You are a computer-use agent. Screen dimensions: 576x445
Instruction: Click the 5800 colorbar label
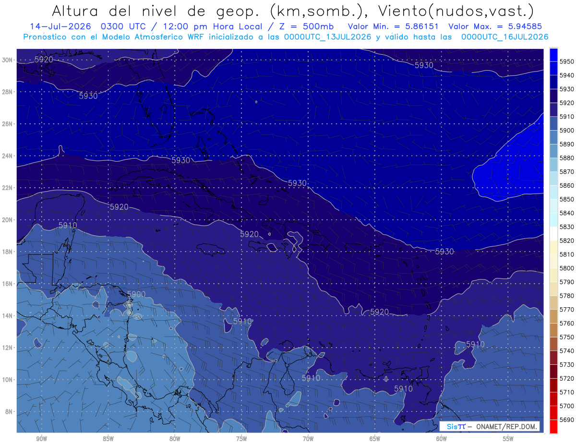(567, 268)
